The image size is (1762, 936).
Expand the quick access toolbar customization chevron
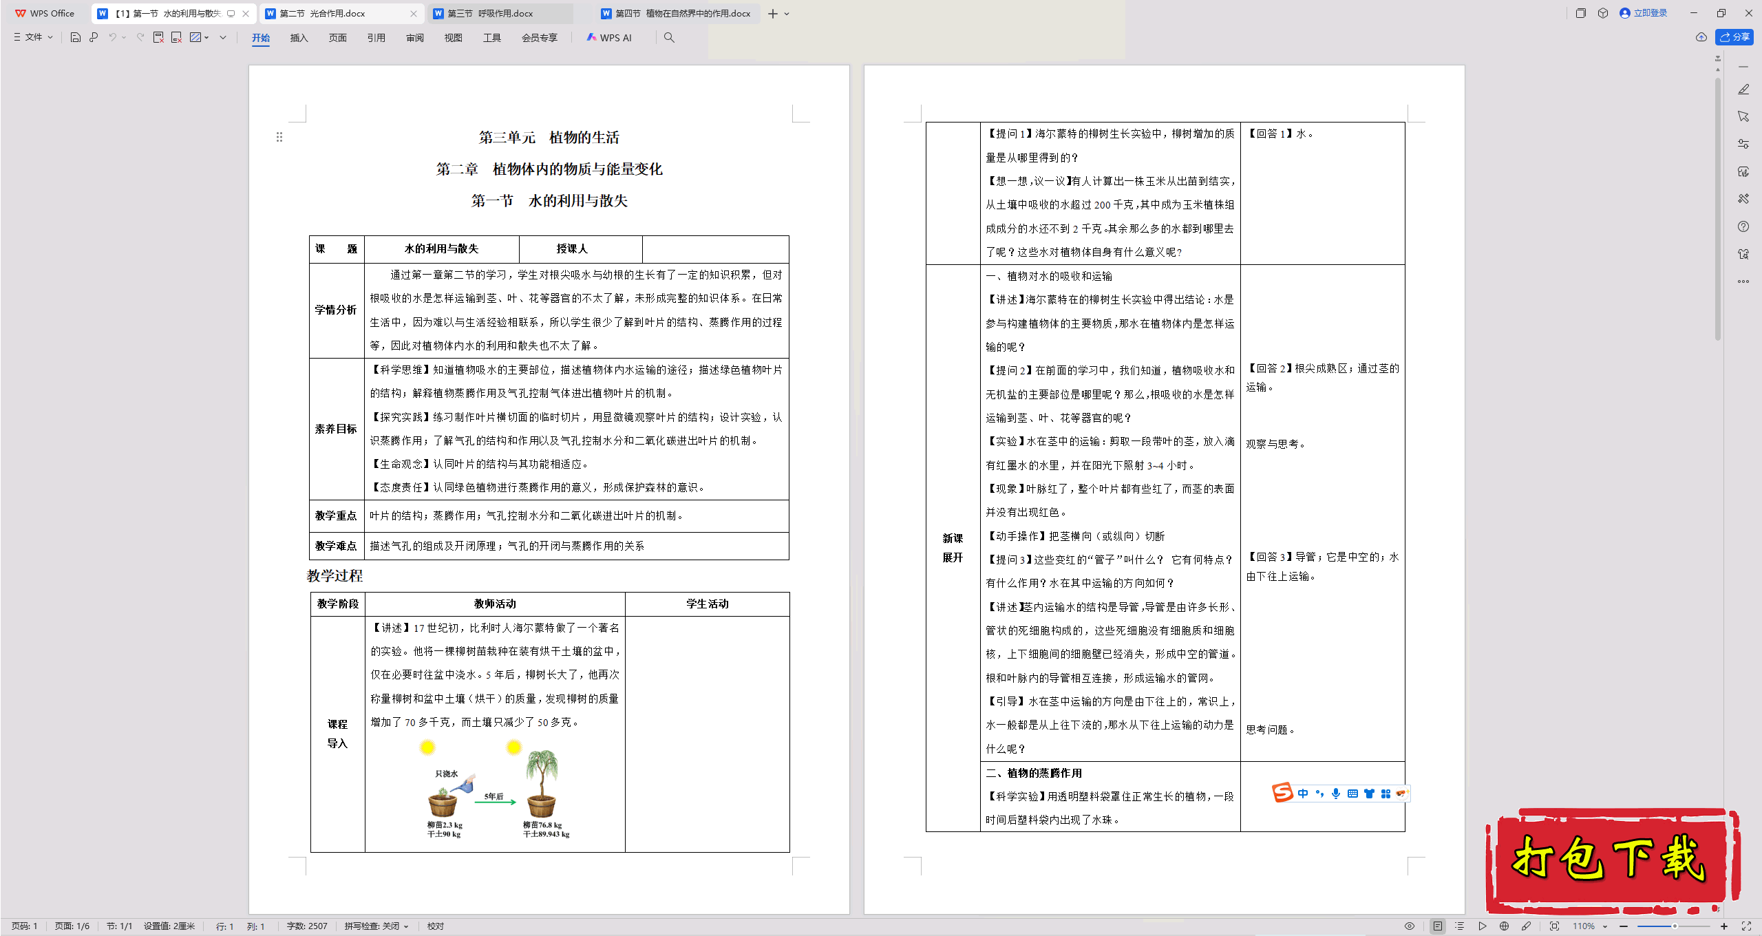point(223,37)
